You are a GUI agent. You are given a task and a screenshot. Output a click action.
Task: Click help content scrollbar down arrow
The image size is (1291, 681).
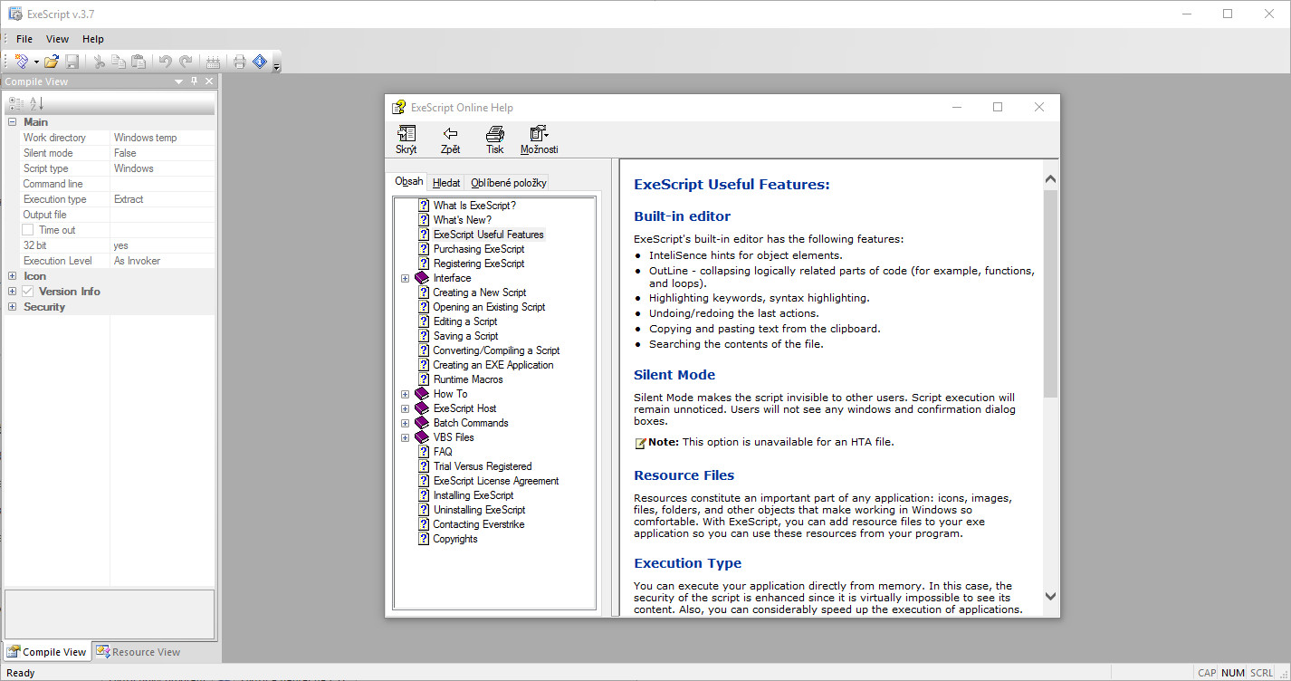coord(1050,596)
